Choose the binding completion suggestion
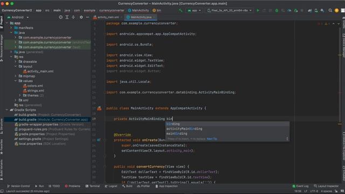Screen dimensions: 345x194 pyautogui.click(x=227, y=124)
